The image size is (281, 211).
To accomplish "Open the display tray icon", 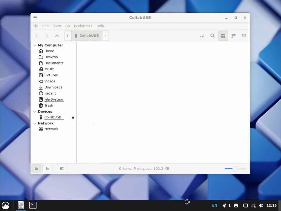I will pos(246,206).
